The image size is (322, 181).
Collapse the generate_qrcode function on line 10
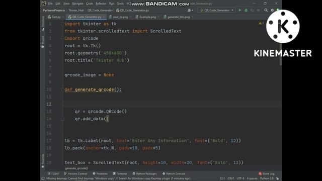[x=62, y=89]
